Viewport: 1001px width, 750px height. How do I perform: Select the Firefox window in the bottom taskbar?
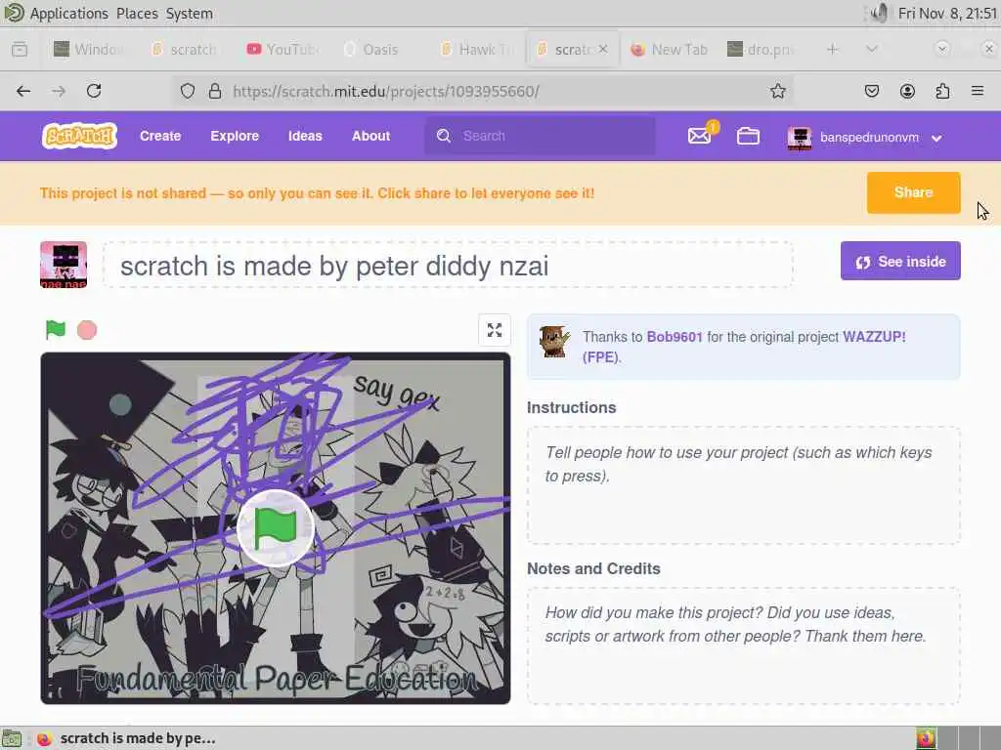click(x=126, y=738)
